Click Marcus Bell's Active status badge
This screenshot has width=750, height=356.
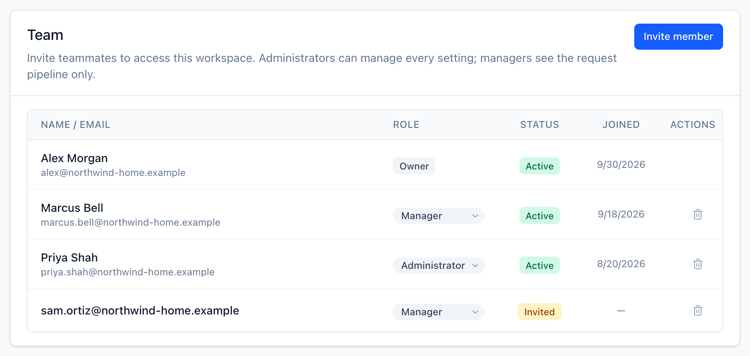[x=539, y=215]
